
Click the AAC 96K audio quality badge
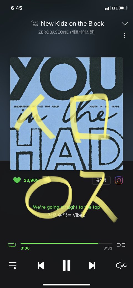(x=35, y=23)
